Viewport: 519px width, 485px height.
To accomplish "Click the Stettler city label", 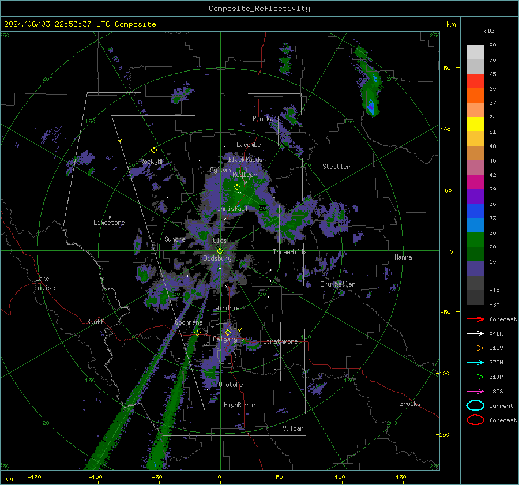I will click(x=336, y=167).
